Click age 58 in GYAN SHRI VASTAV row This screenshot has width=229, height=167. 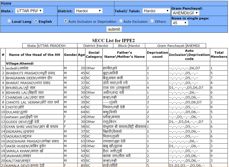(83, 127)
